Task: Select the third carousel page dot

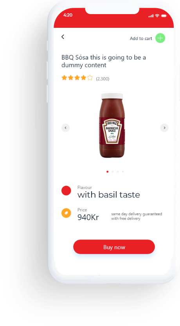Action: tap(118, 172)
